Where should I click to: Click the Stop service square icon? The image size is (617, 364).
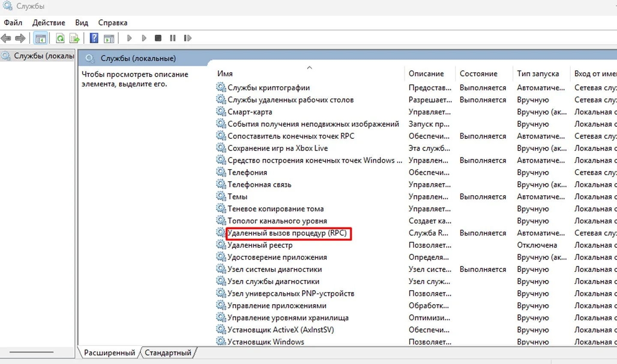coord(158,38)
